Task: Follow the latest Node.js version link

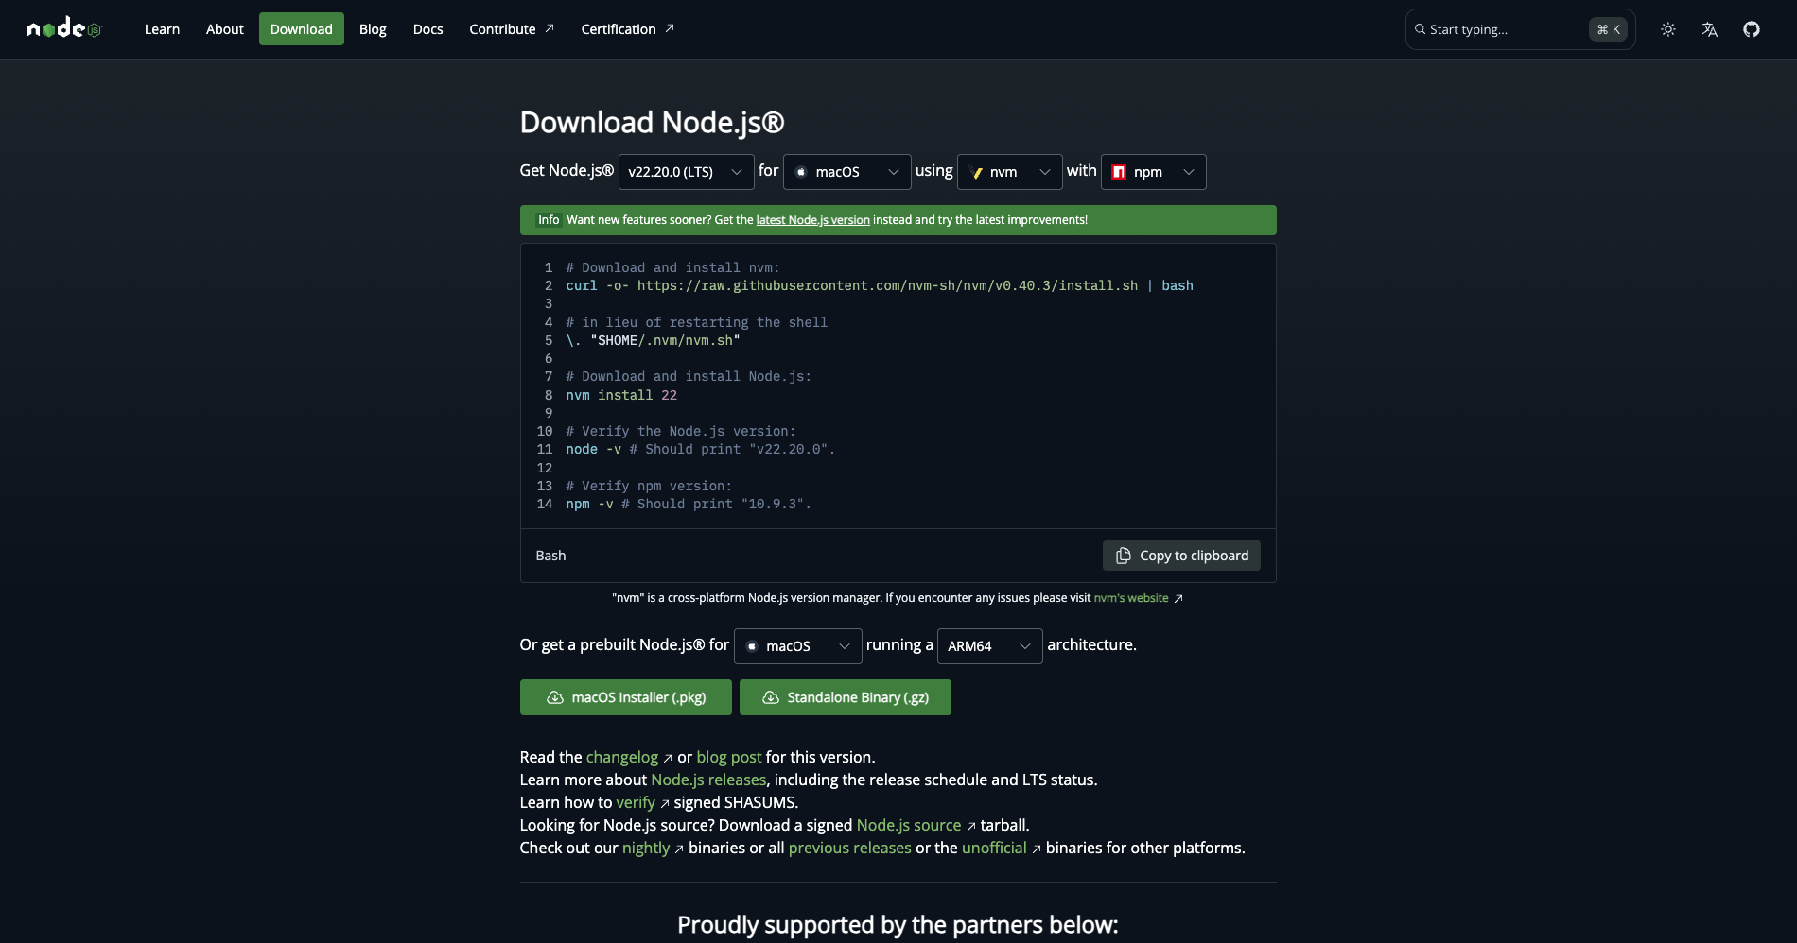Action: (811, 220)
